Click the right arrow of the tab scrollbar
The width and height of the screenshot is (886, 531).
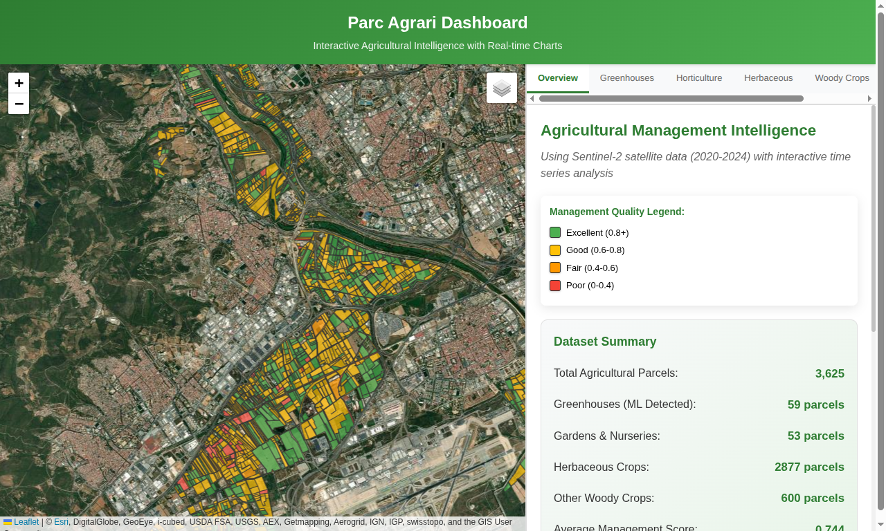point(869,98)
